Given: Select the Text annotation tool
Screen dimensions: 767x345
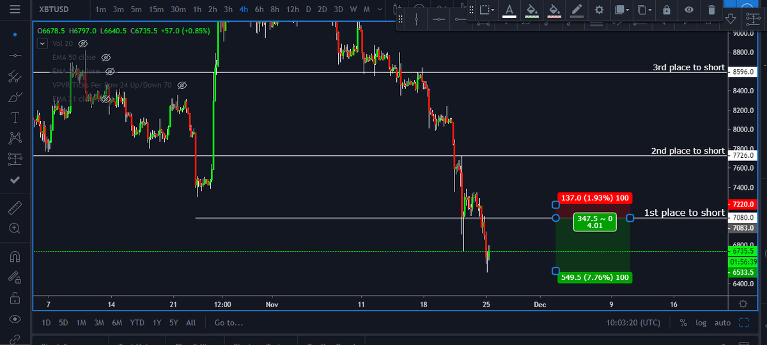Looking at the screenshot, I should (x=15, y=118).
